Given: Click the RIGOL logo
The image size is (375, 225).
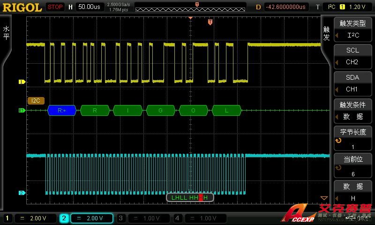Looking at the screenshot, I should 22,7.
